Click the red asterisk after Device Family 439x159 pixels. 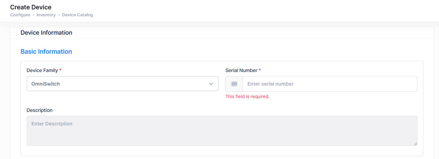pyautogui.click(x=61, y=70)
